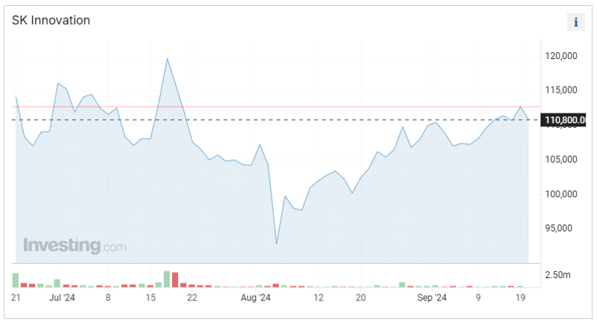
Task: Click the 95,000 price axis label
Action: 560,229
